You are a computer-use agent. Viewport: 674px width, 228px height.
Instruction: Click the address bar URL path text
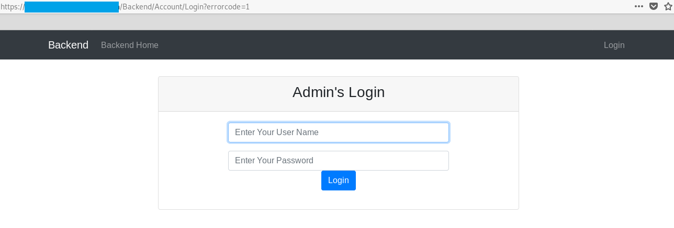157,7
